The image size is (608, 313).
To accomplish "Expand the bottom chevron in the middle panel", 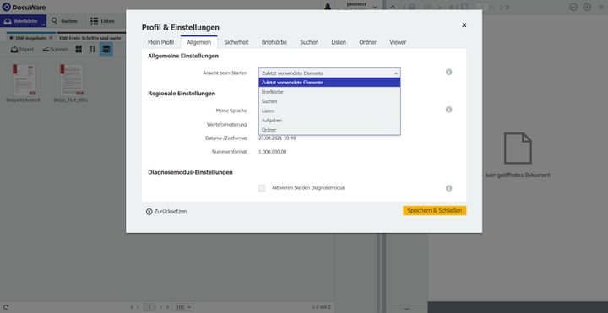I will pyautogui.click(x=406, y=309).
